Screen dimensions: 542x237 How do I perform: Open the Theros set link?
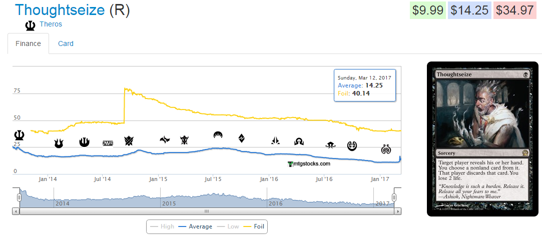click(x=51, y=24)
